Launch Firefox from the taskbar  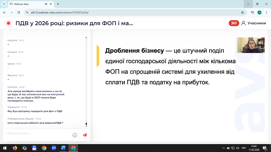(x=15, y=148)
